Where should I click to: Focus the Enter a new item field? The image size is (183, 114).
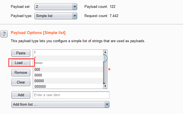tap(71, 95)
